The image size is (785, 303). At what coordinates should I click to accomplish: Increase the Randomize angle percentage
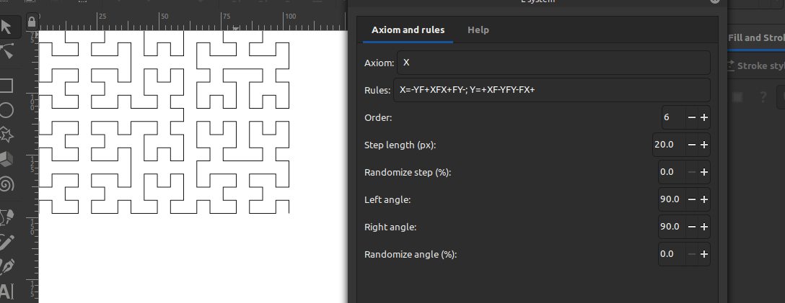[x=704, y=254]
